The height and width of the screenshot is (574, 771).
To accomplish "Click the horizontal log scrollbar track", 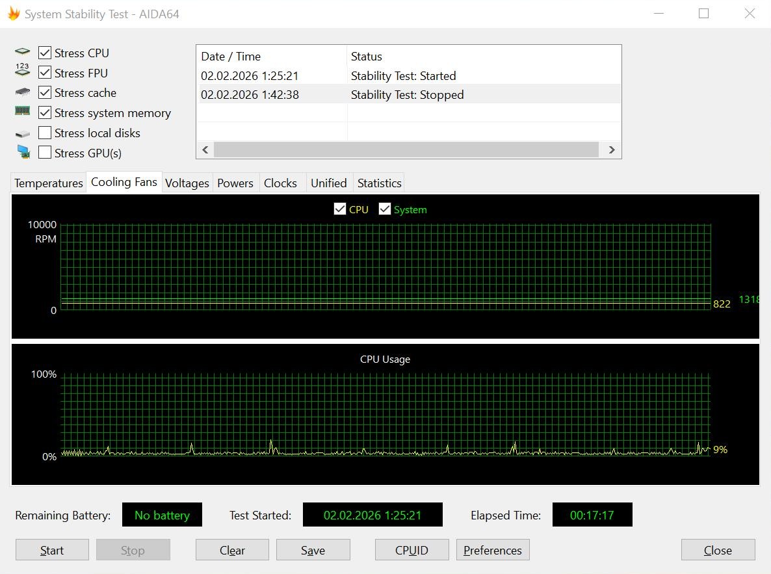I will (406, 150).
